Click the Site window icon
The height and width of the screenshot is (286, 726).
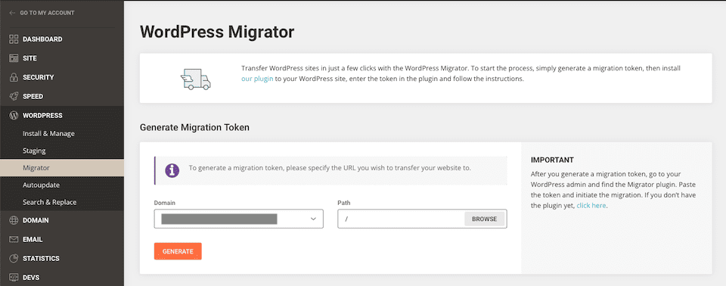tap(14, 58)
